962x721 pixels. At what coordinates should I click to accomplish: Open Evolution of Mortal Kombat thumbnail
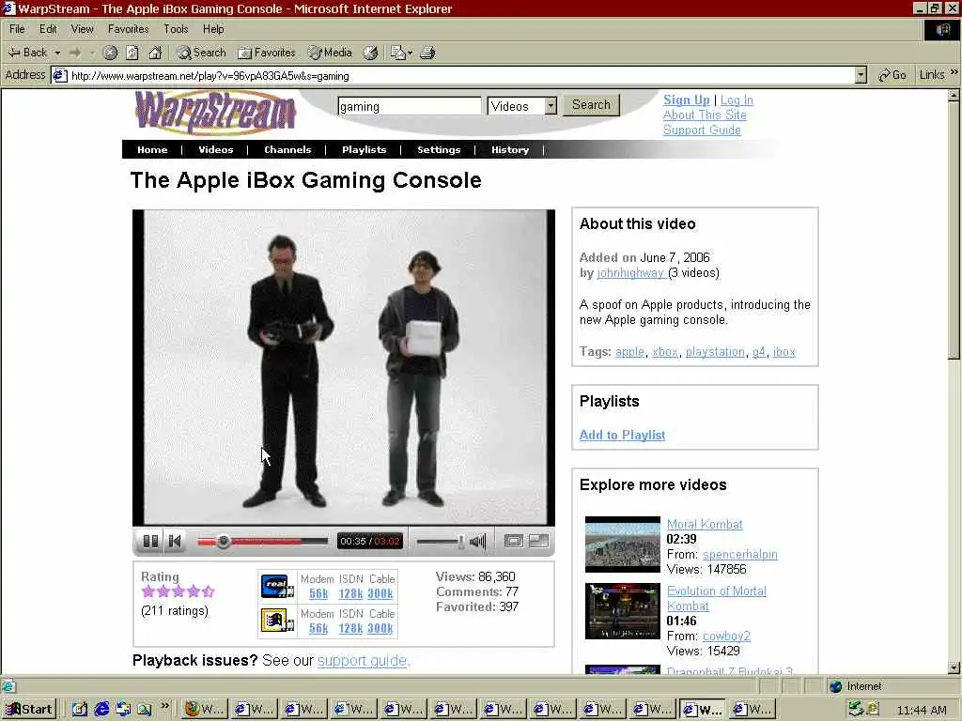622,611
